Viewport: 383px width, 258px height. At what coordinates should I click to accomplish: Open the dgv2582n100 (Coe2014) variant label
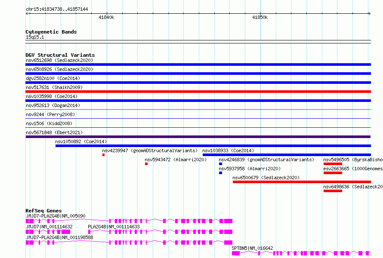[53, 78]
